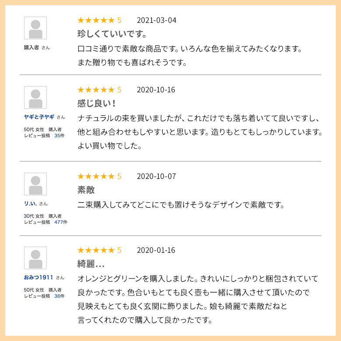Click review title 感じ良い!
Image resolution: width=341 pixels, height=341 pixels.
(97, 103)
